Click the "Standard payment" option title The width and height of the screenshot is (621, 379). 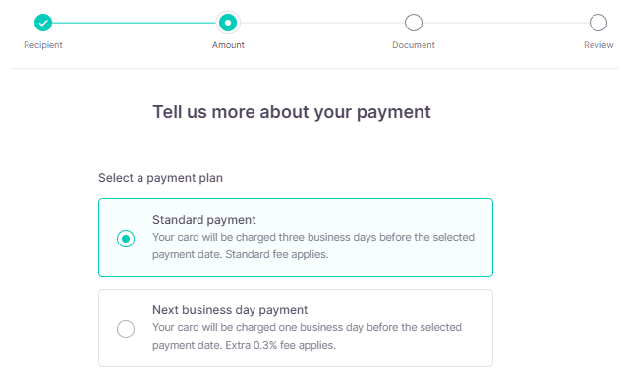(204, 220)
